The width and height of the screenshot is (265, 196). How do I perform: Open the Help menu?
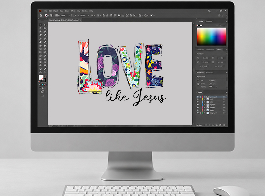[91, 11]
